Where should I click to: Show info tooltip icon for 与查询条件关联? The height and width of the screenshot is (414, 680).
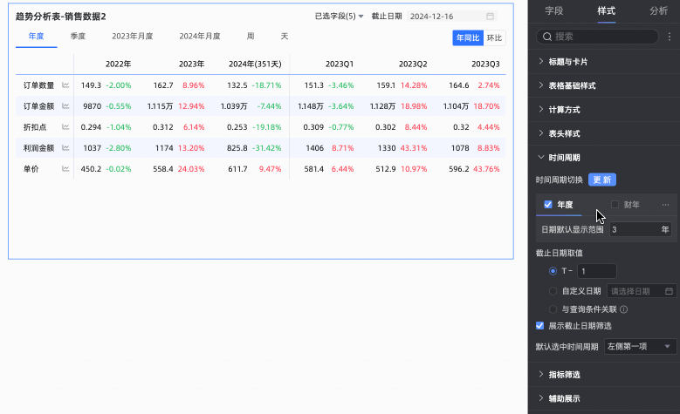pos(623,309)
